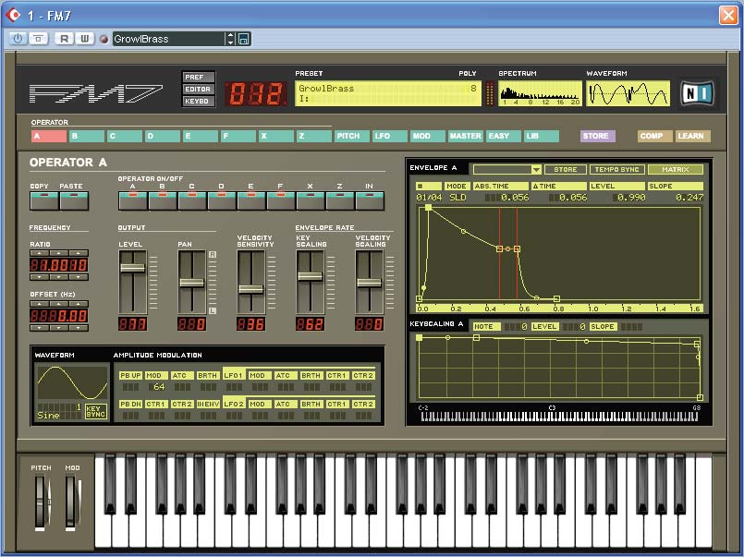The image size is (744, 557).
Task: Click the output LEVEL slider handle
Action: coord(132,268)
